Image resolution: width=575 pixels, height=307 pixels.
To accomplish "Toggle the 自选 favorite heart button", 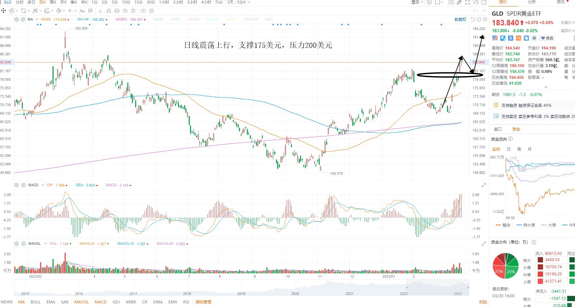I will [547, 38].
